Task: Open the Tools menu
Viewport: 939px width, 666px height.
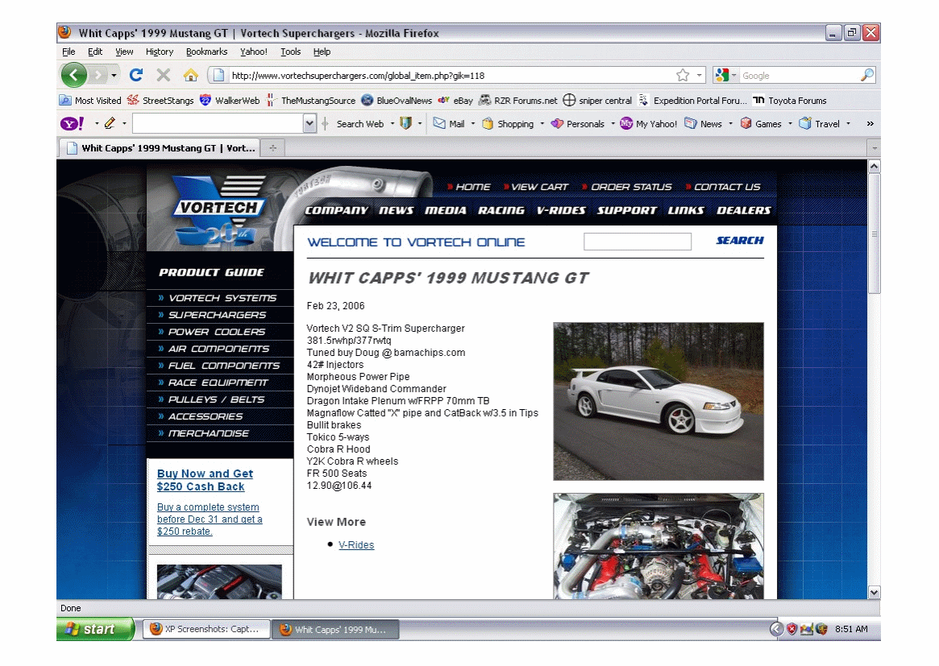Action: click(x=290, y=52)
